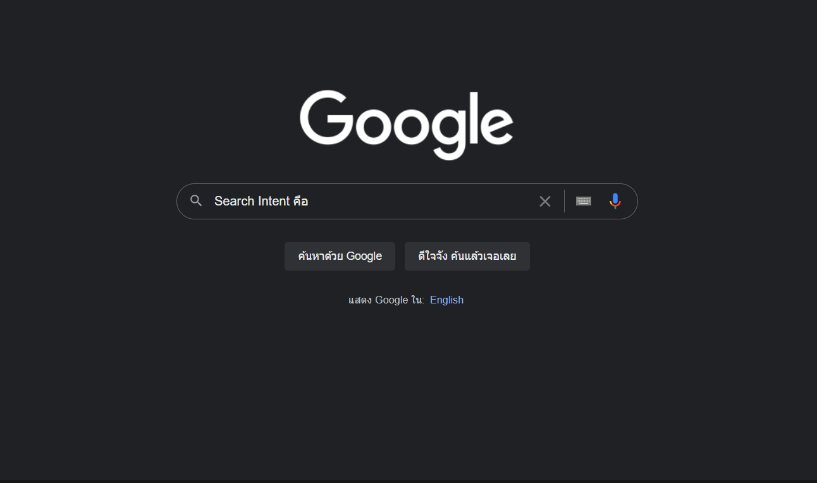Click the magnifying glass search icon

pyautogui.click(x=196, y=201)
